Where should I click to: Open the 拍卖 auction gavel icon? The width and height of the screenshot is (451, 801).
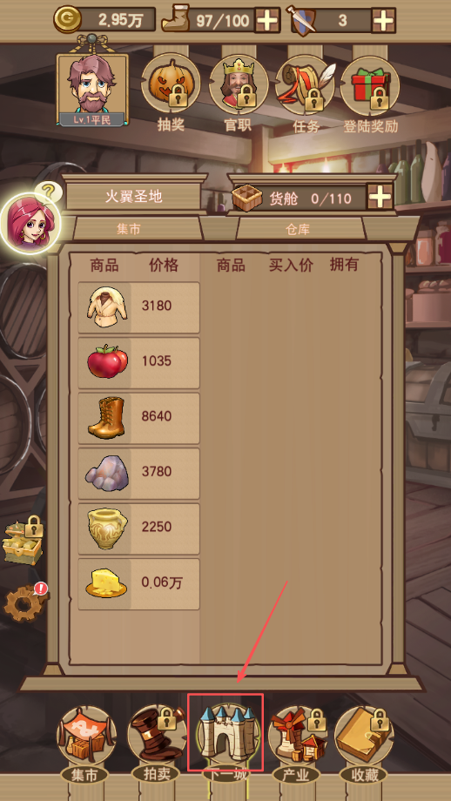click(x=157, y=736)
